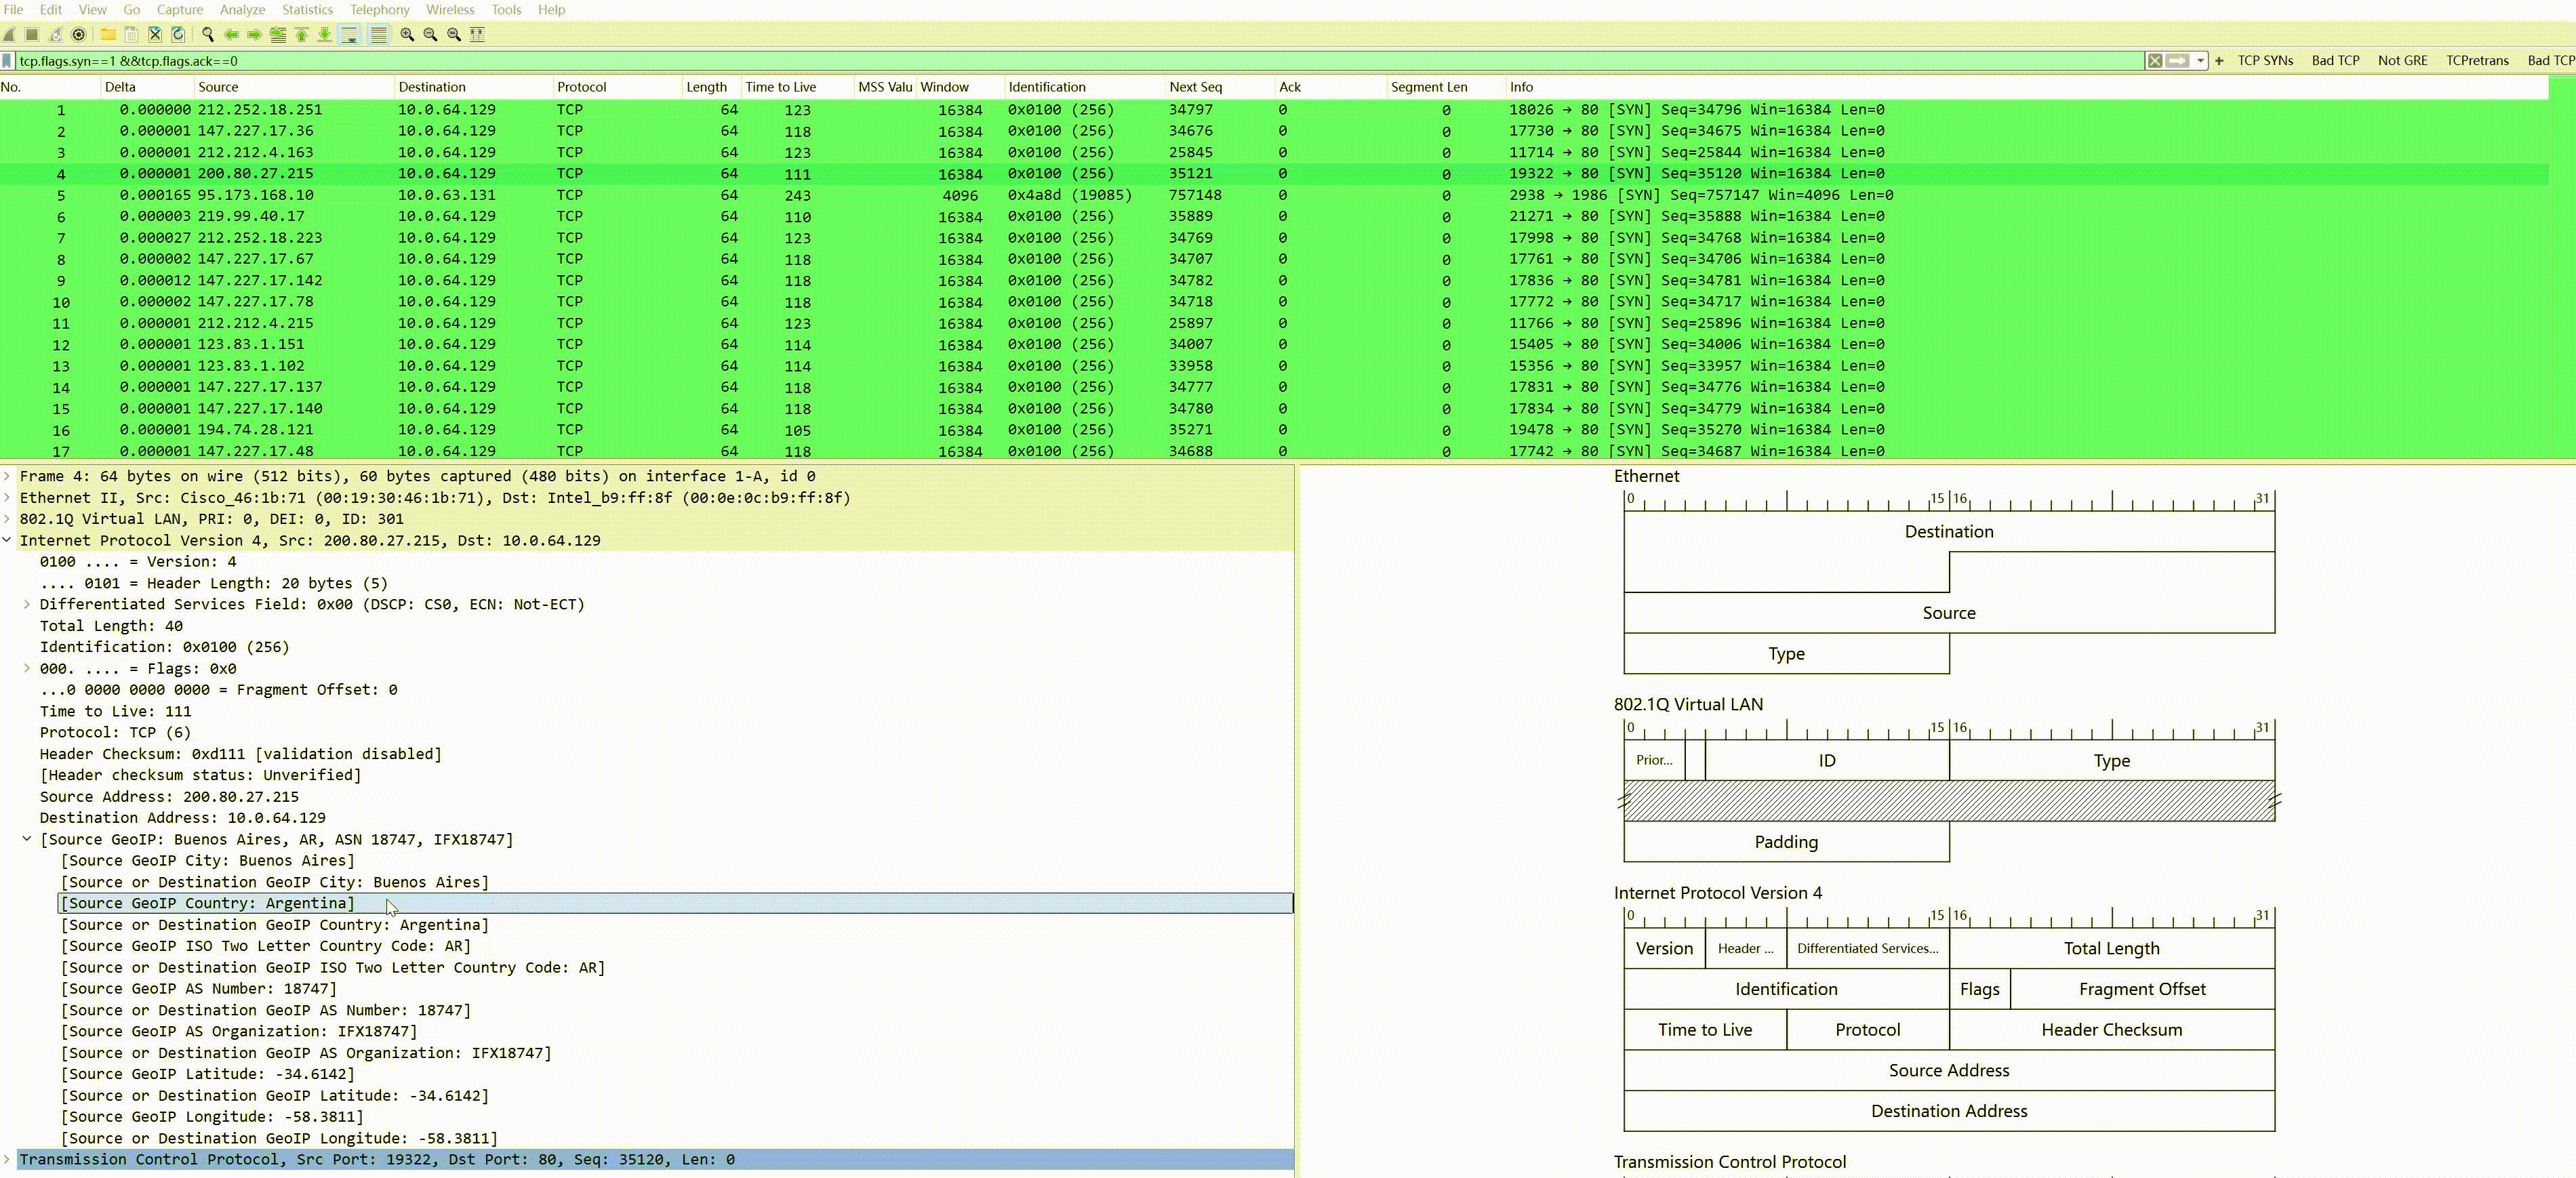Apply Bad TCP filter beside TCP SYNs

[2335, 61]
